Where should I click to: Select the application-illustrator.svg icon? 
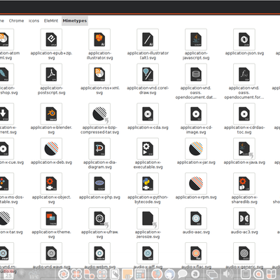tap(99, 39)
